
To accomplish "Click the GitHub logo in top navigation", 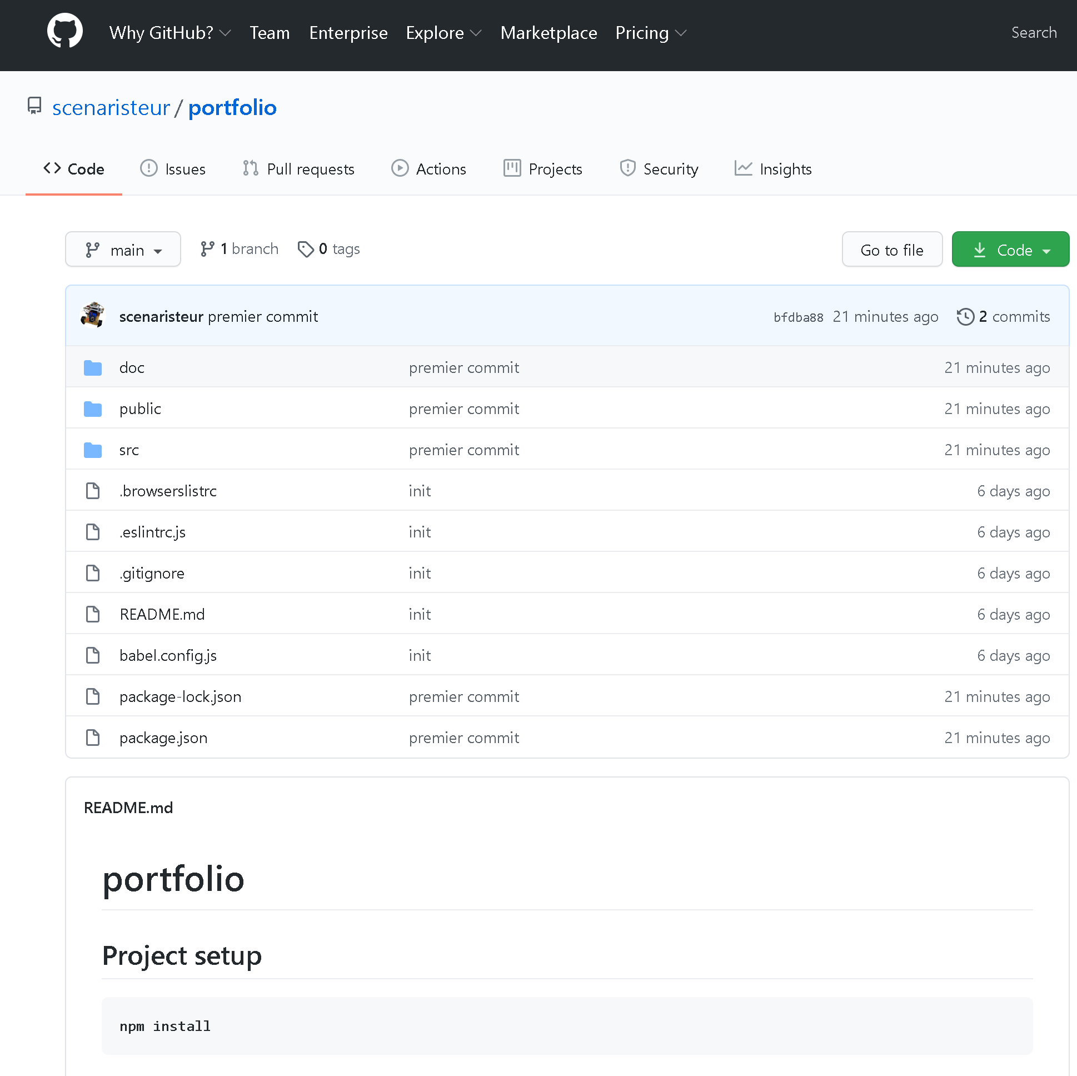I will tap(65, 31).
